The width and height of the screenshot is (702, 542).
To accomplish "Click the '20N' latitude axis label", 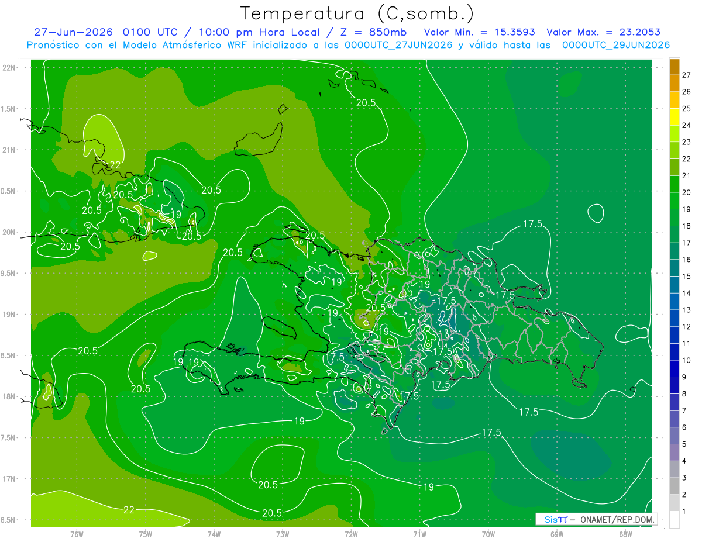I will point(8,232).
